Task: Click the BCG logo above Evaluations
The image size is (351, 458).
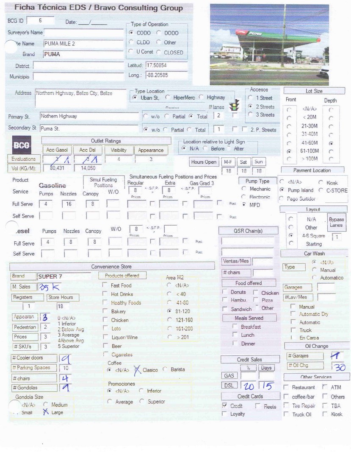Action: [x=22, y=145]
